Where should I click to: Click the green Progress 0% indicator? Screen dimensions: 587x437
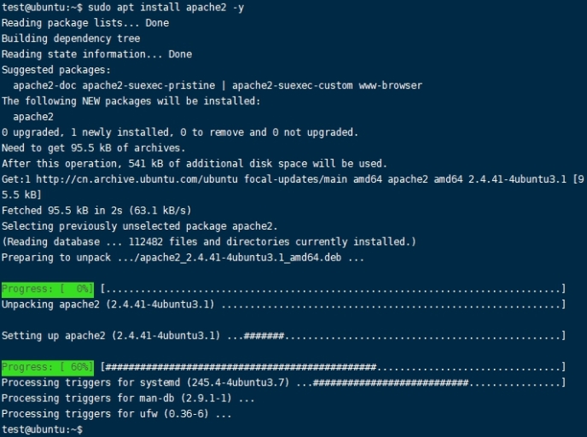click(47, 288)
